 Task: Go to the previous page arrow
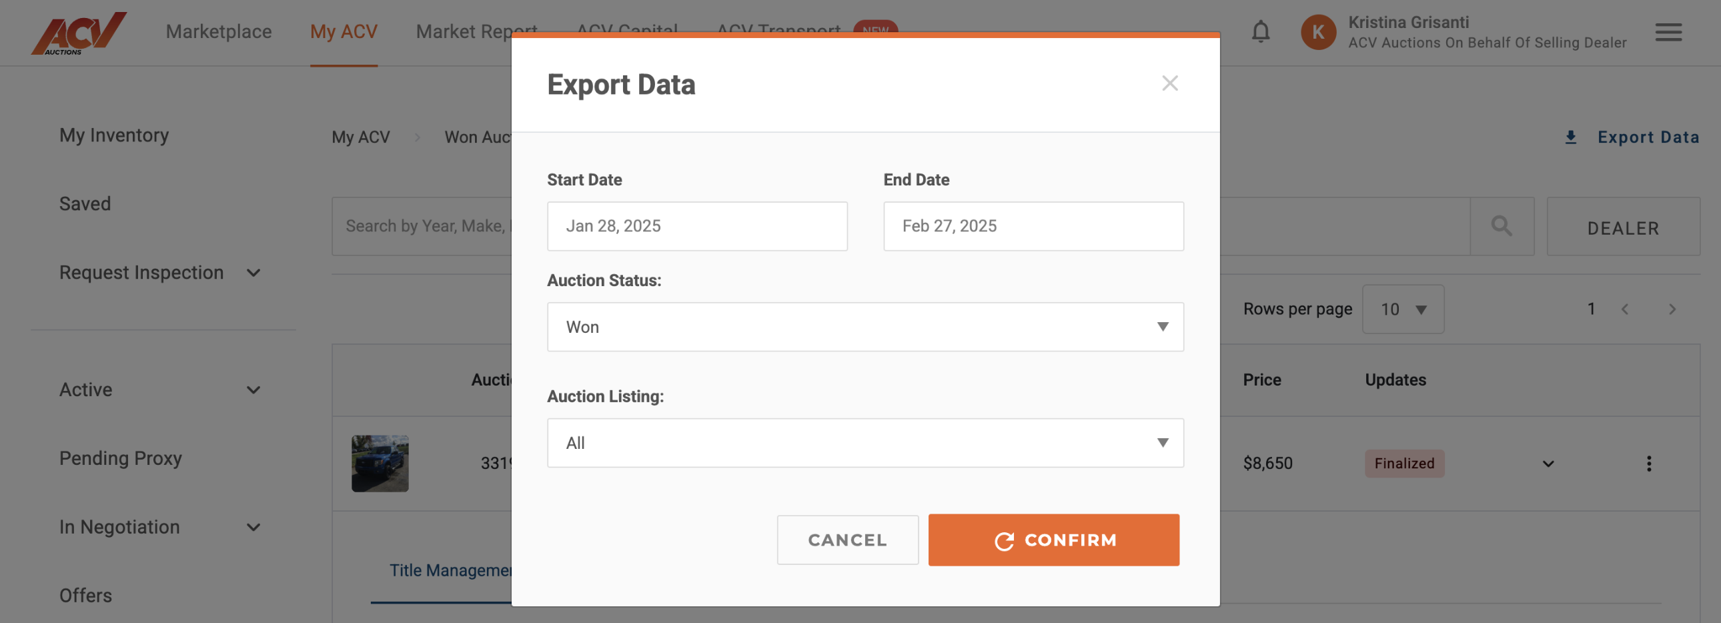coord(1625,309)
